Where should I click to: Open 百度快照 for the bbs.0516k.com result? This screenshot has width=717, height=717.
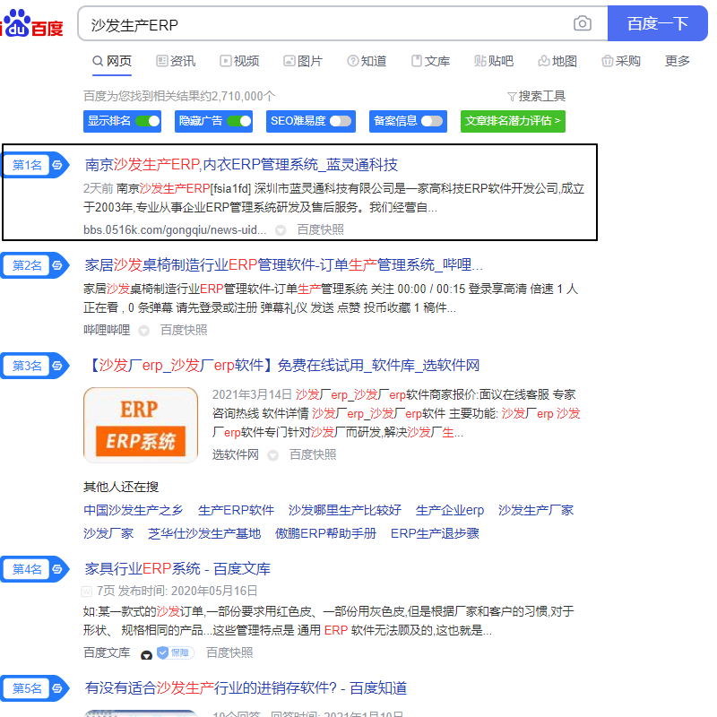click(x=320, y=229)
